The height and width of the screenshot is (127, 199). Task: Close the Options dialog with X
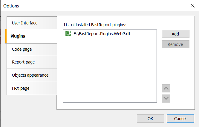coord(192,6)
